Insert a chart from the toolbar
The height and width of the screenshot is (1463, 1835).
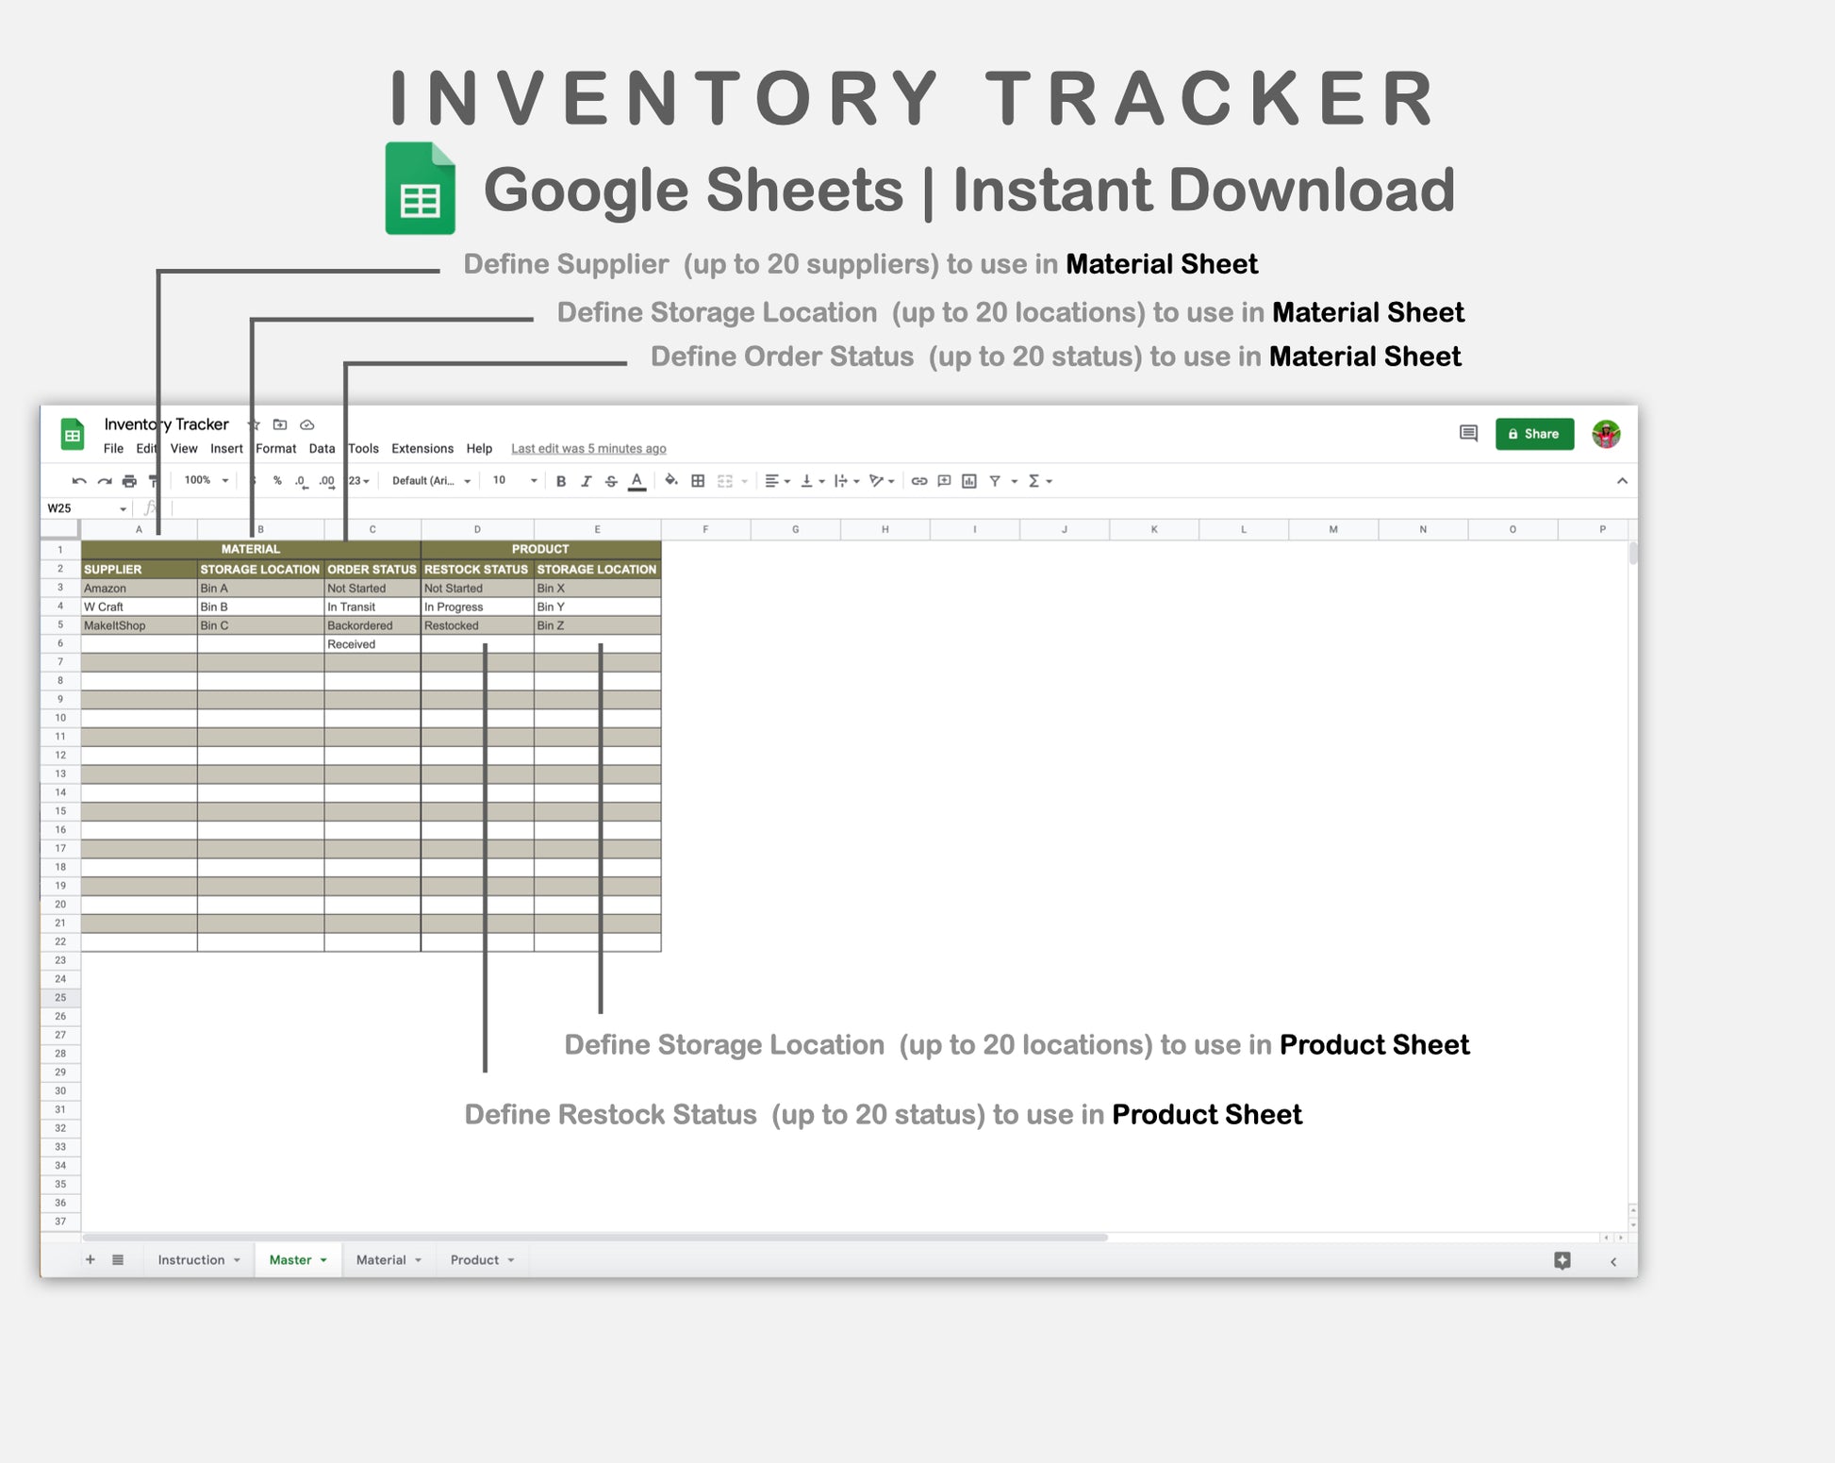[x=968, y=481]
